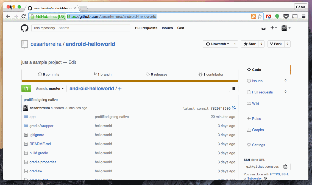Open Pull requests in top navigation
This screenshot has height=185, width=312.
pos(146,28)
